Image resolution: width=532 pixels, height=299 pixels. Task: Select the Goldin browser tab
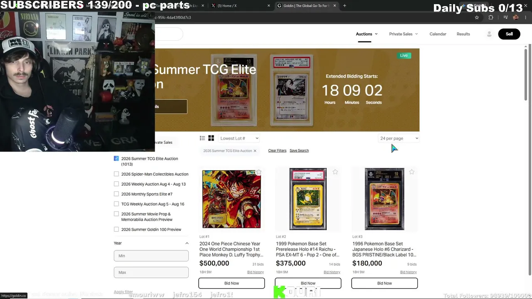[307, 6]
